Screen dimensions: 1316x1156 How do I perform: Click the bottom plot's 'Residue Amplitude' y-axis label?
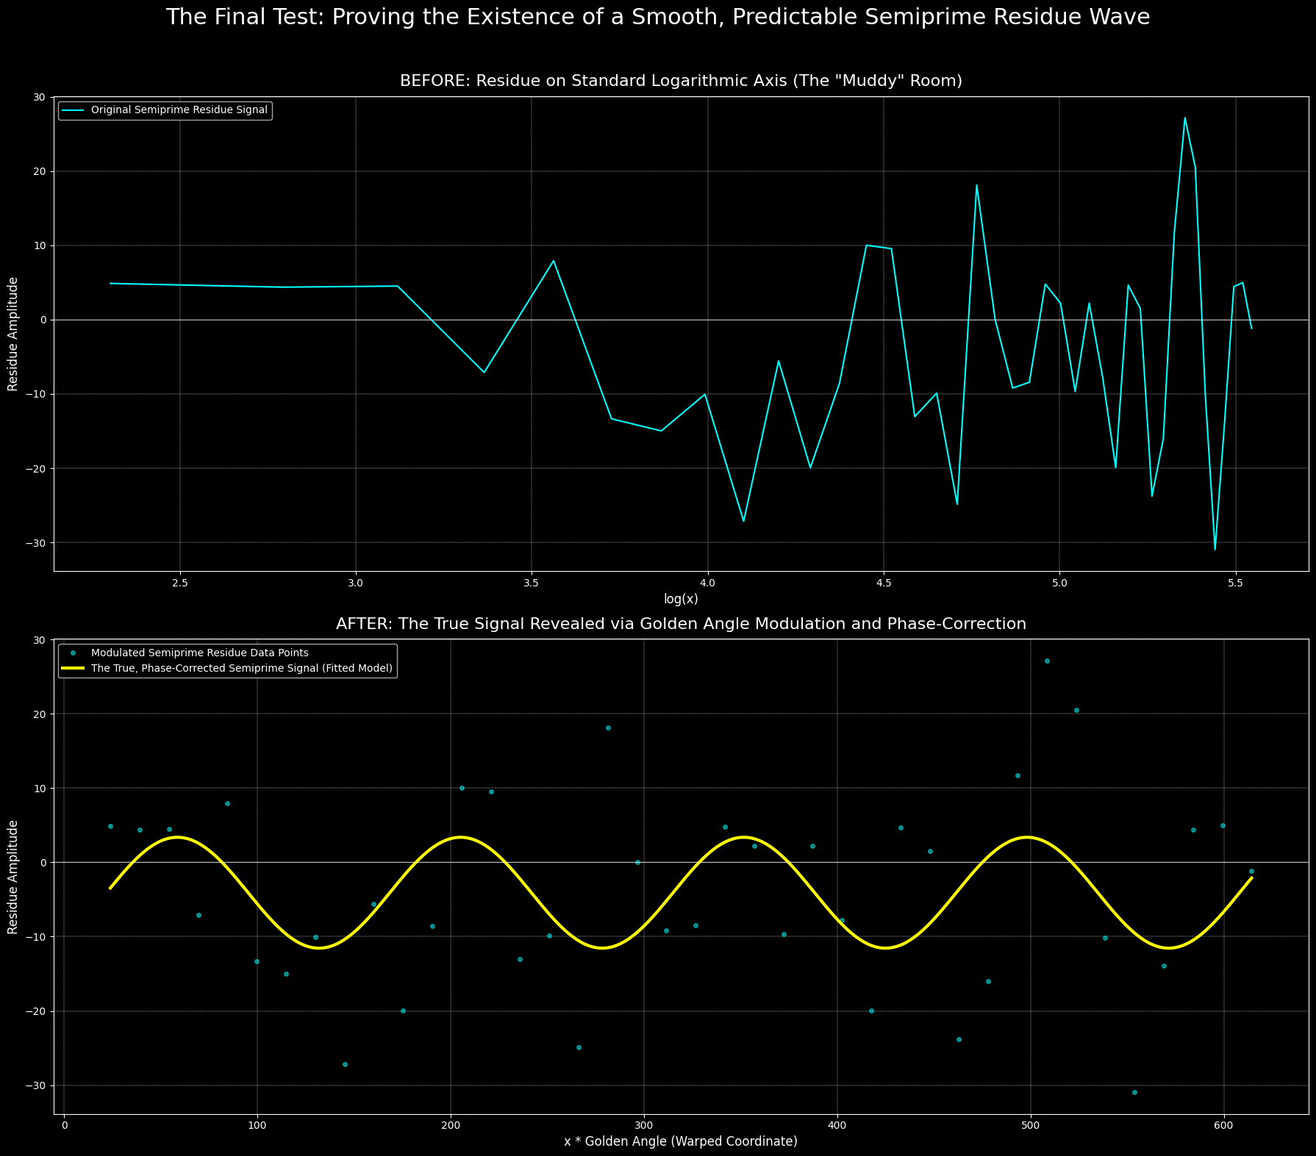[13, 877]
